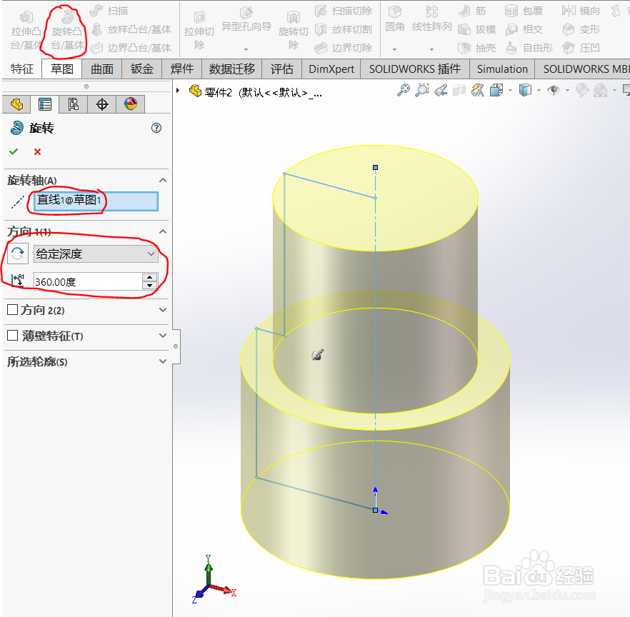Click the View Orientation cube icon
This screenshot has width=630, height=617.
point(496,91)
